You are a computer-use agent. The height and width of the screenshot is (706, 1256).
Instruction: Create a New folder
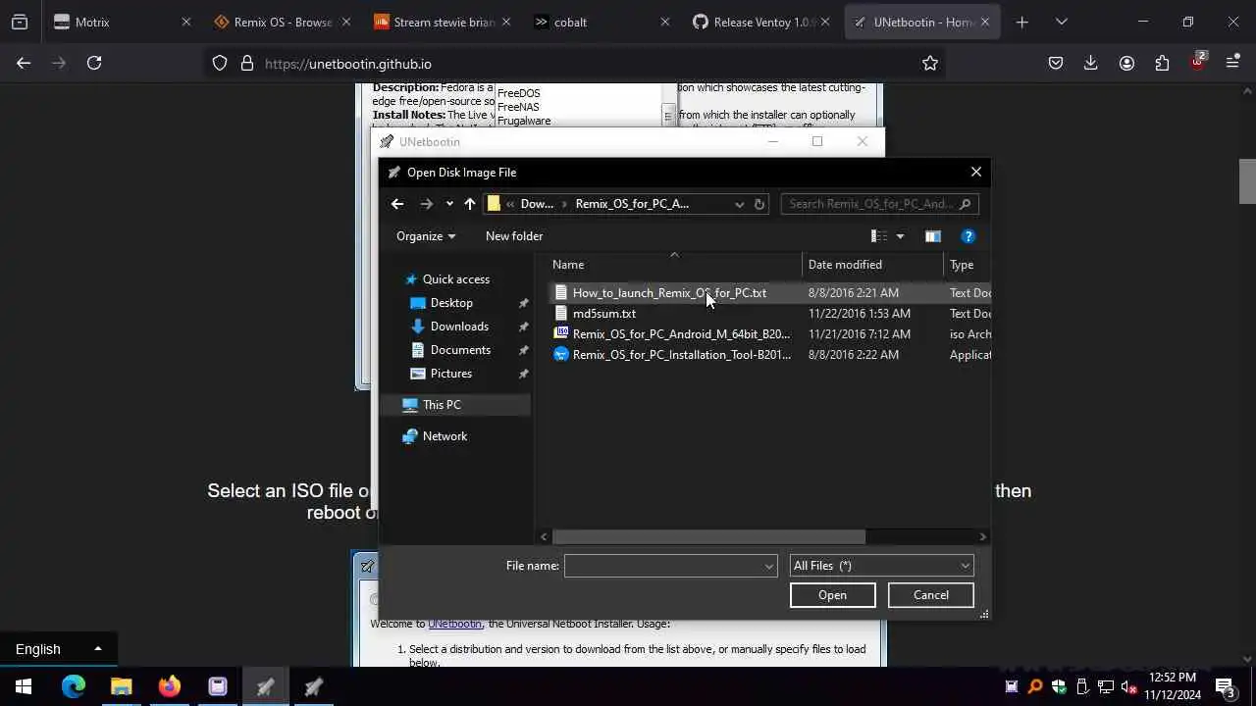coord(514,236)
